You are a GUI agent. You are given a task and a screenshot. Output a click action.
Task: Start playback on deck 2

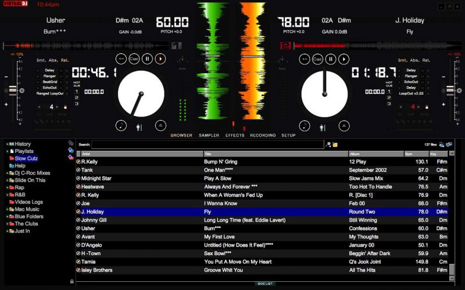[x=344, y=59]
